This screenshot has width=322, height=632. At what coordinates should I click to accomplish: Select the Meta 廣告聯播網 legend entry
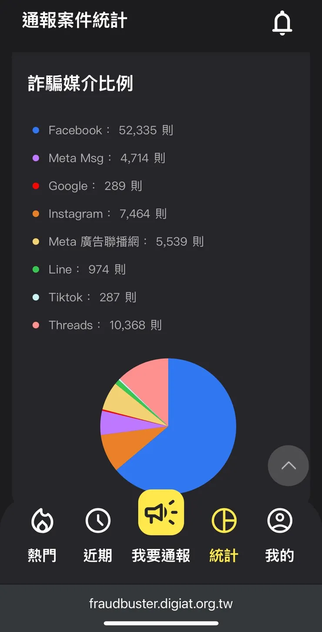(x=118, y=241)
